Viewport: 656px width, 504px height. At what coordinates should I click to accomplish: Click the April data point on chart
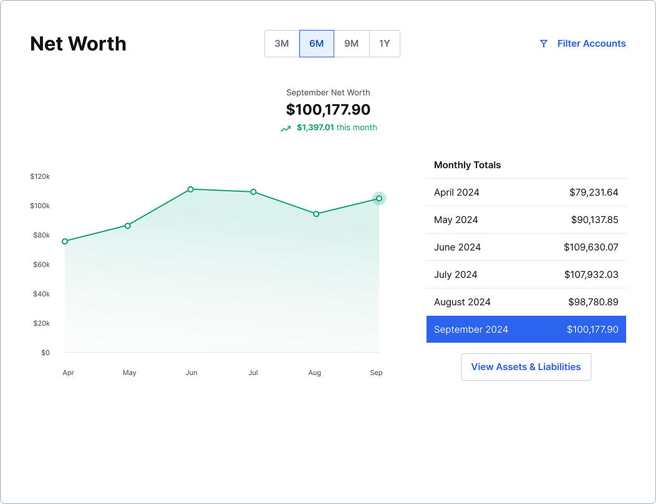65,241
